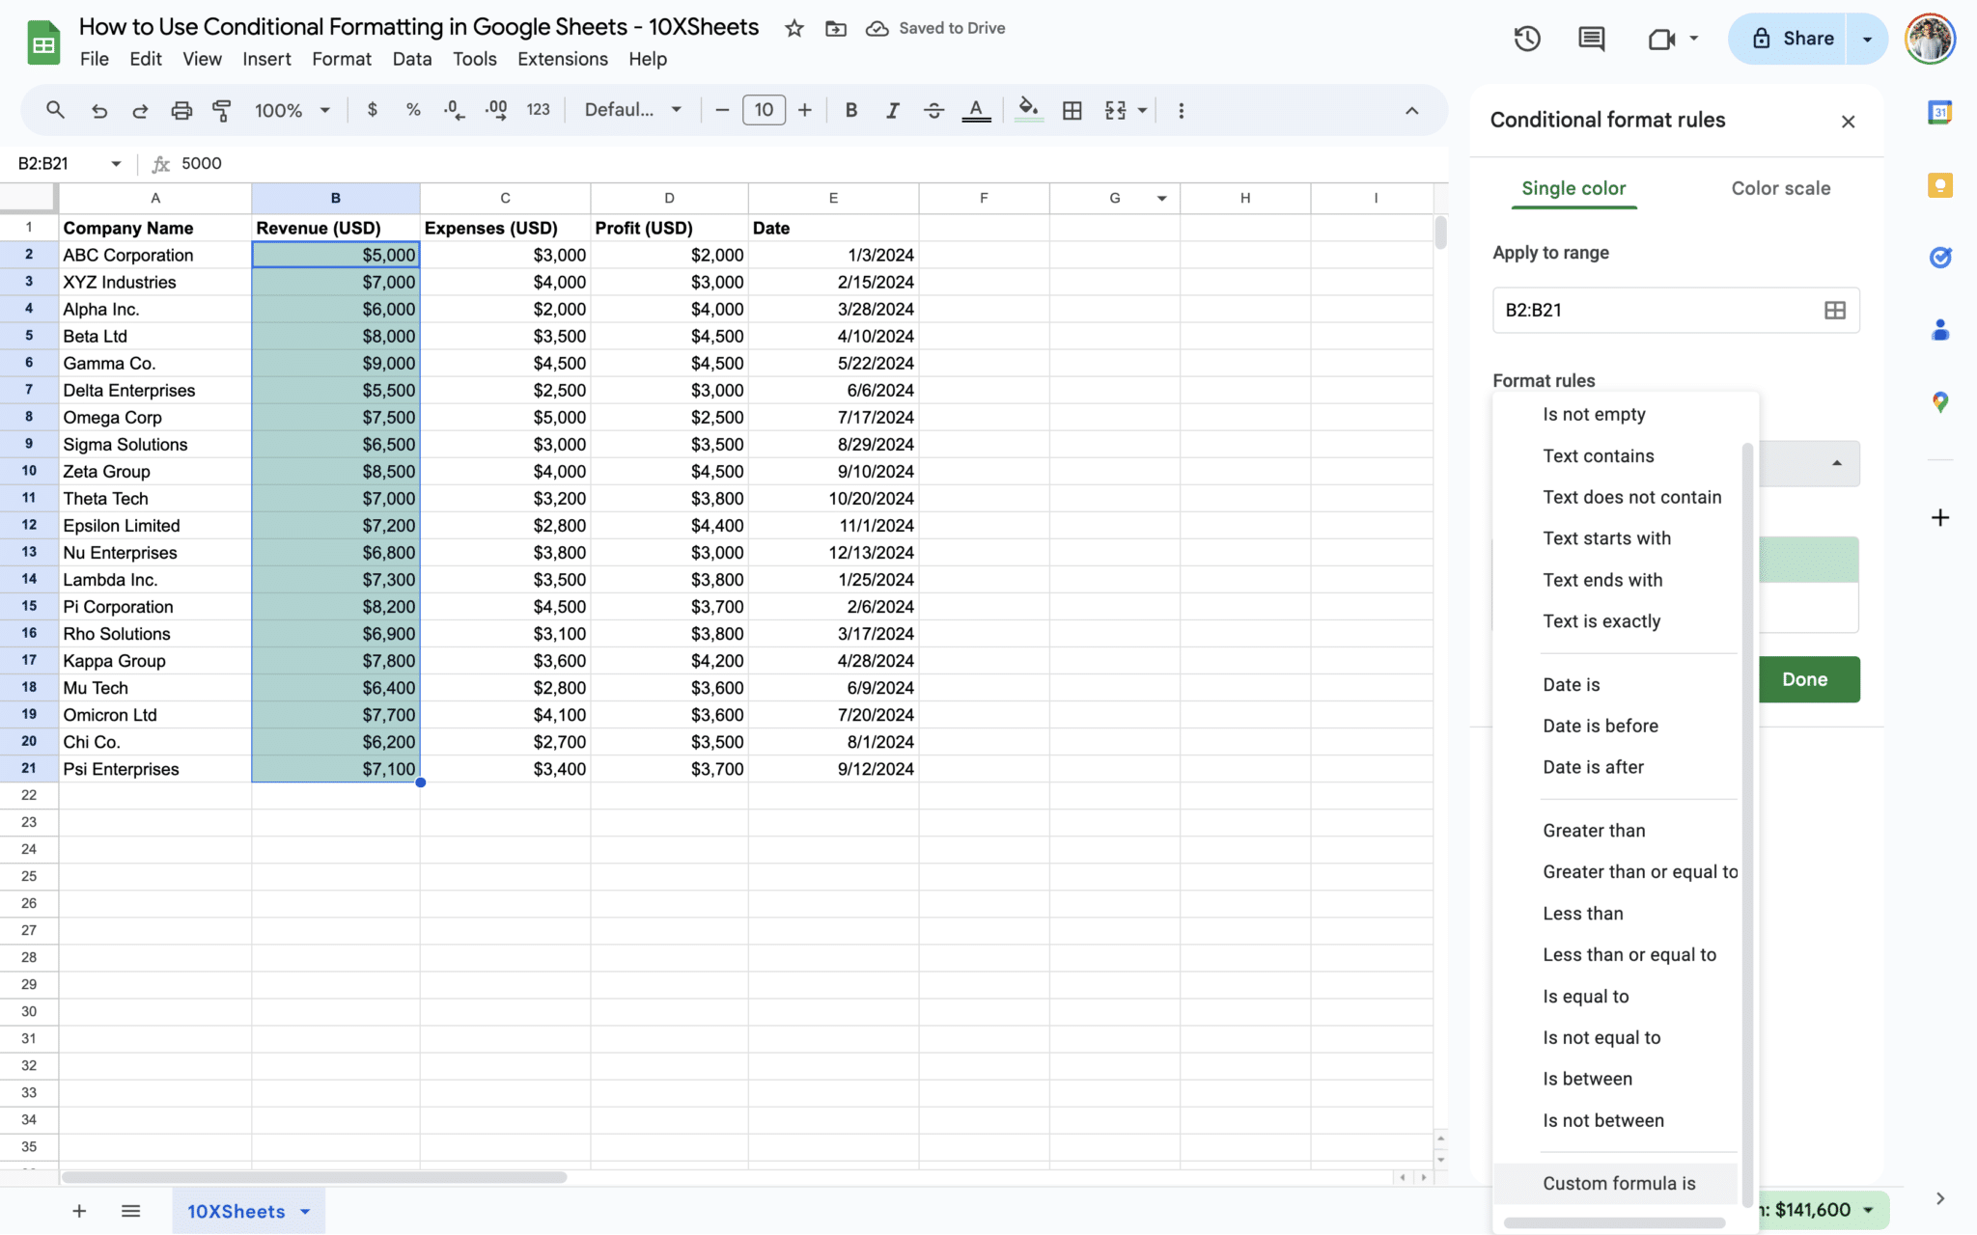Open the borders tool
The height and width of the screenshot is (1235, 1977).
(x=1072, y=110)
